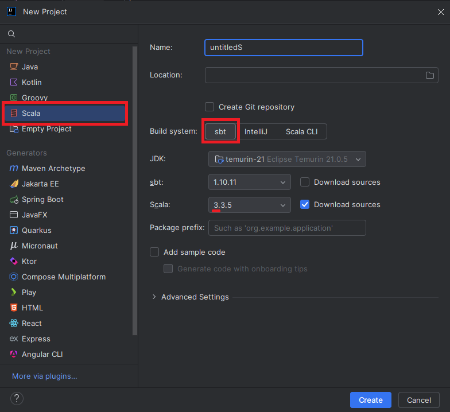
Task: Click the Scala icon in project list
Action: coord(14,114)
